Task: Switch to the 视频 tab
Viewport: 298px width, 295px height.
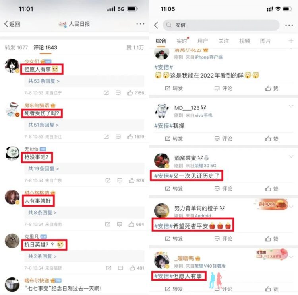Action: (x=244, y=41)
